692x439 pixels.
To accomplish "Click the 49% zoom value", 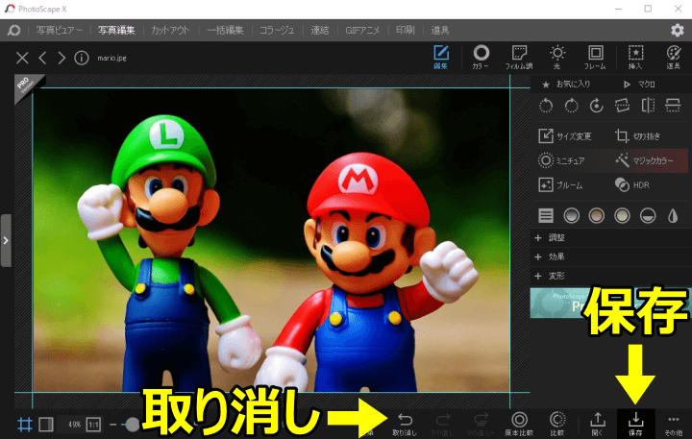I will [74, 425].
